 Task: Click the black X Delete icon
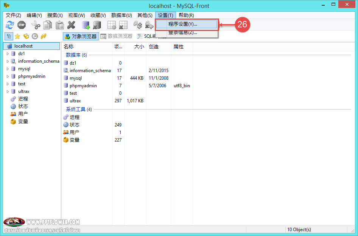pyautogui.click(x=72, y=25)
